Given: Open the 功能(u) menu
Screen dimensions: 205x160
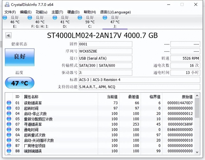Looking at the screenshot, I should tap(42, 12).
